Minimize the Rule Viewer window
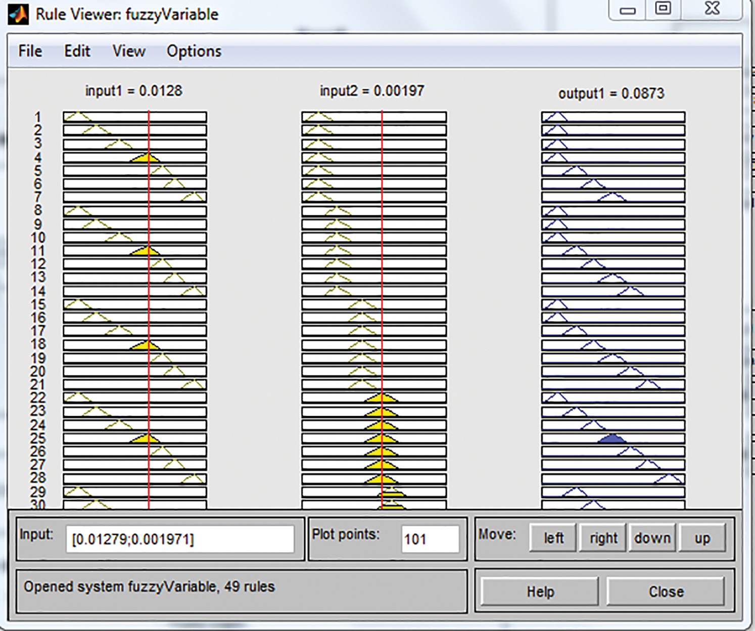The image size is (755, 631). pos(628,10)
